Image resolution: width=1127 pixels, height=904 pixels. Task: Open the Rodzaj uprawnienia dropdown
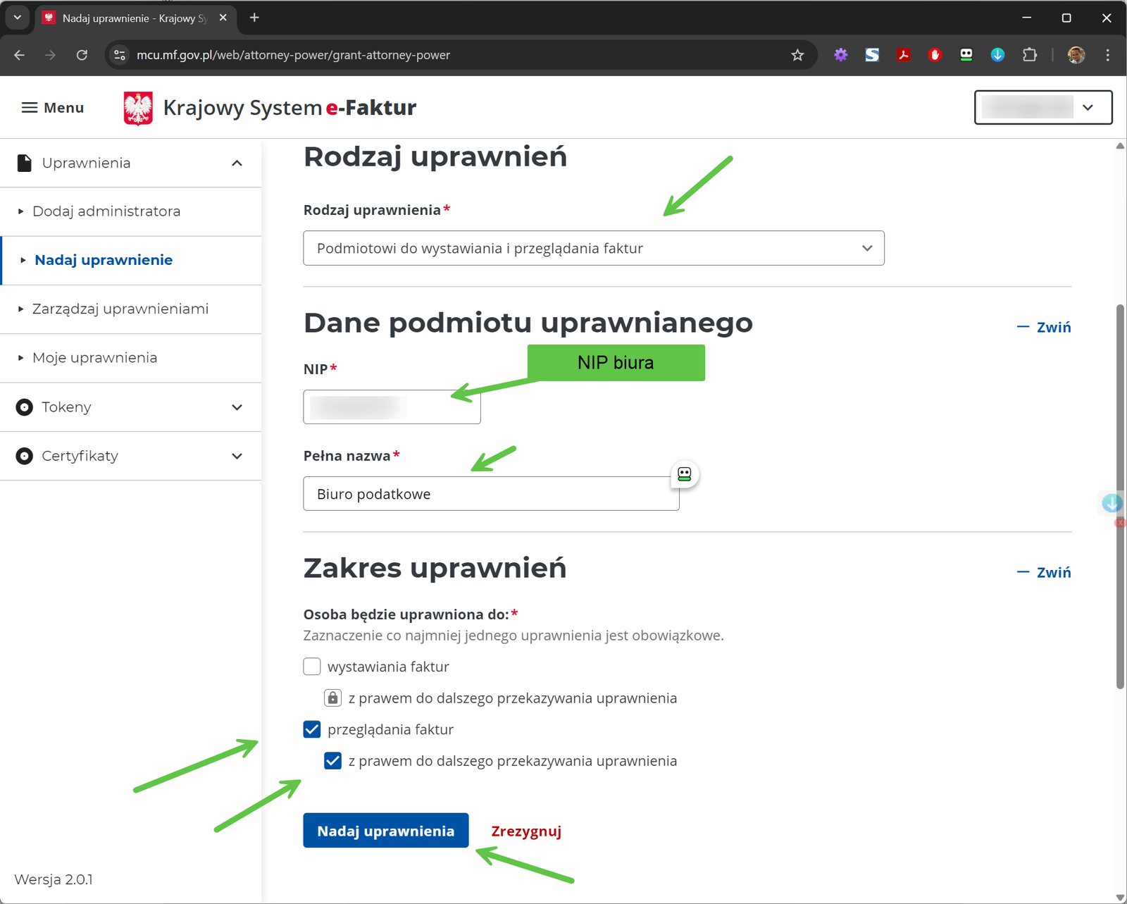coord(593,248)
